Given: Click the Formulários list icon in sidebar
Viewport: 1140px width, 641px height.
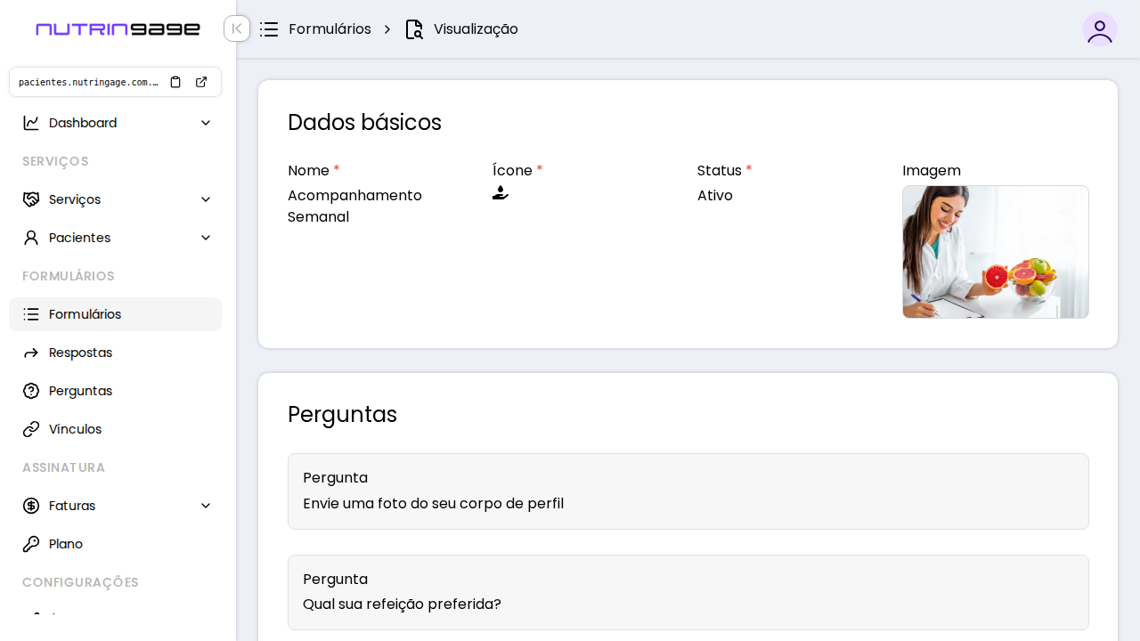Looking at the screenshot, I should 31,314.
